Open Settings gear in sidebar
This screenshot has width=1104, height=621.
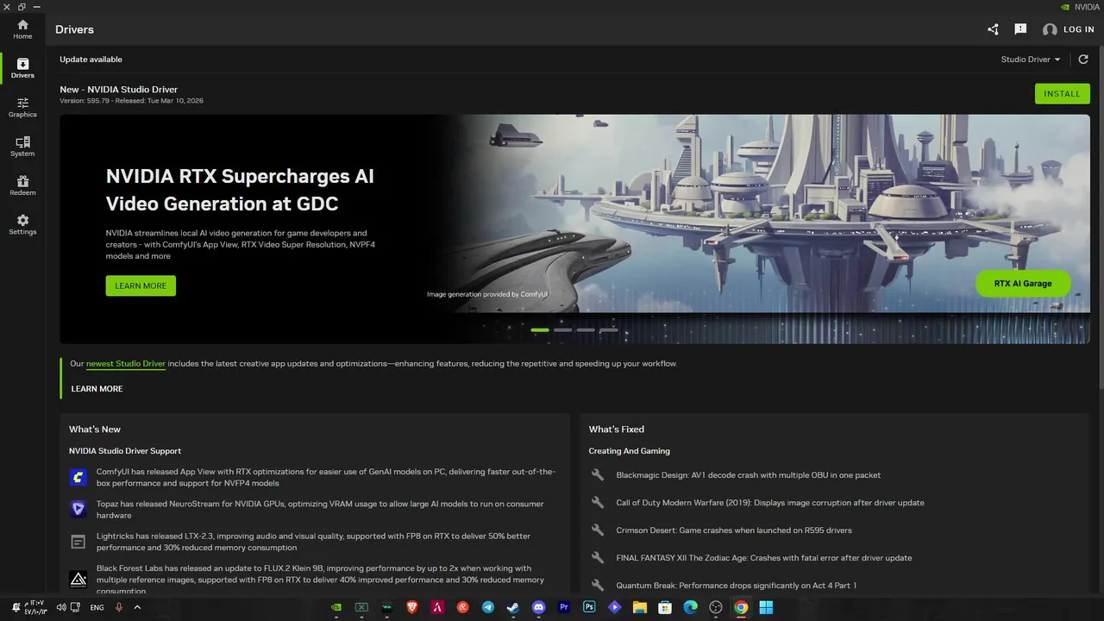22,224
